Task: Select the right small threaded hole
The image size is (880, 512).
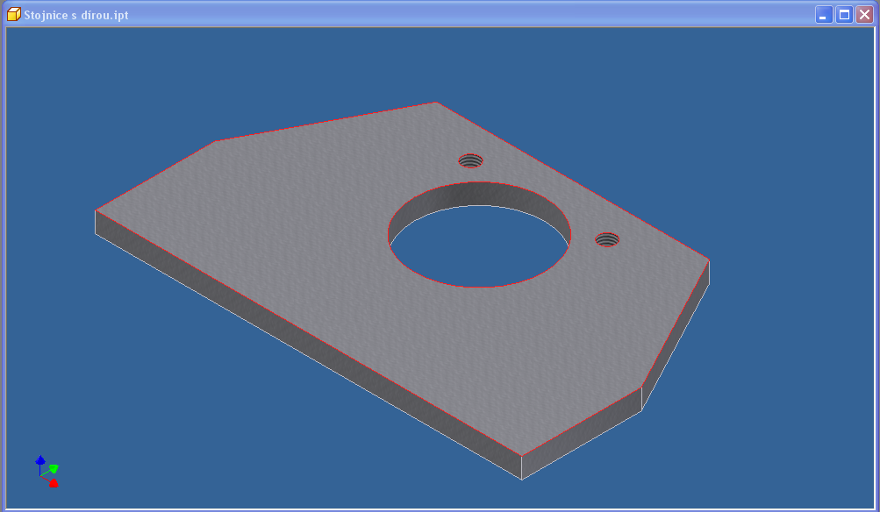Action: [606, 240]
